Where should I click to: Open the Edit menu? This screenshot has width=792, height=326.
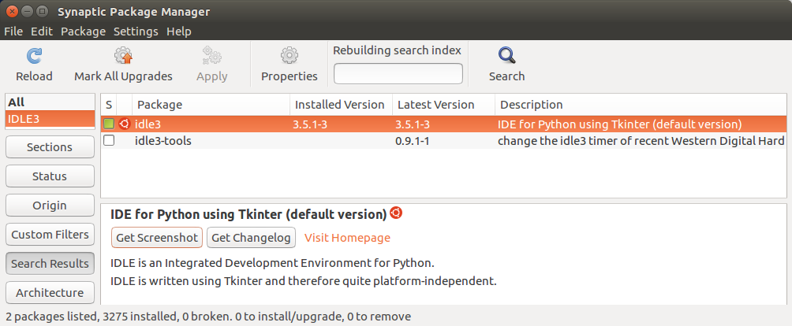(x=42, y=31)
